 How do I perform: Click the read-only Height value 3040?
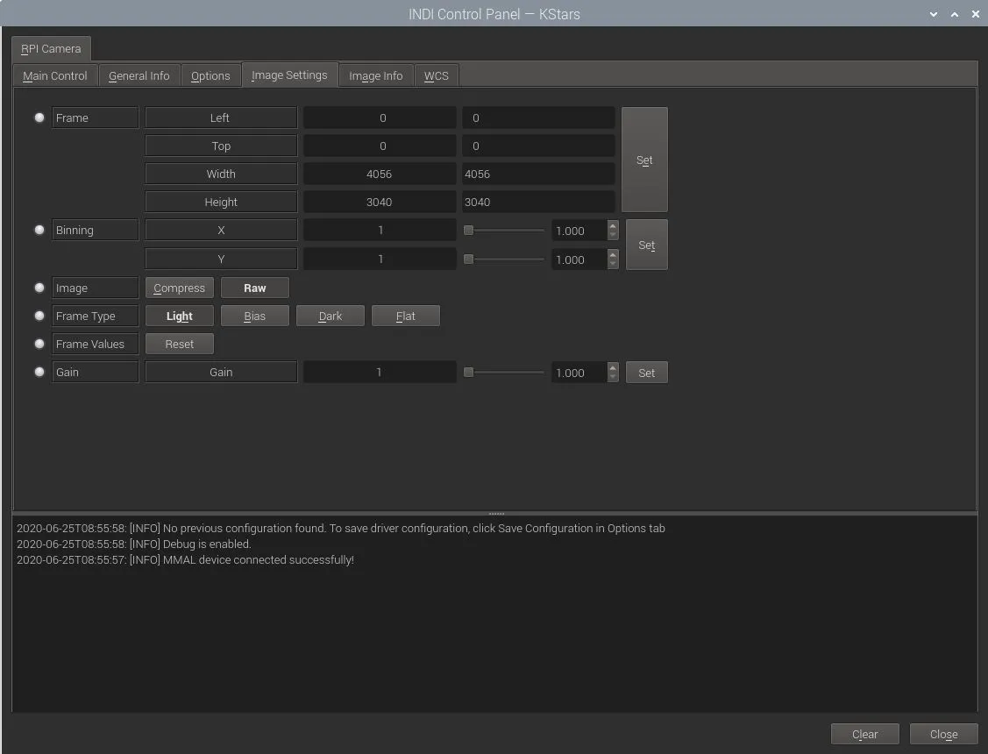coord(380,203)
